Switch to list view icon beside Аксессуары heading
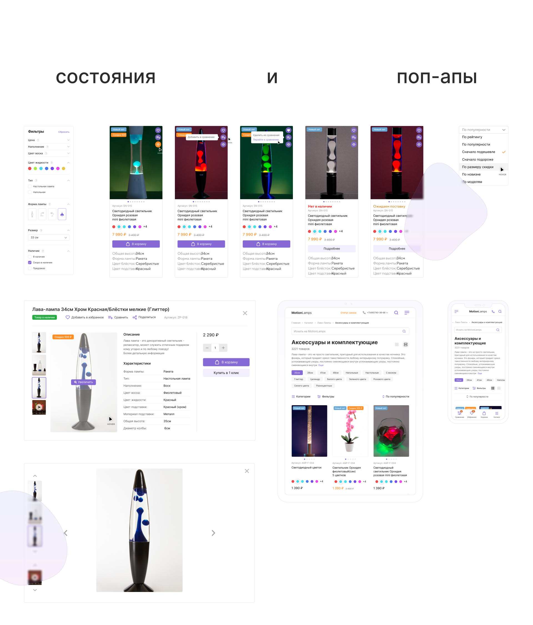533x625 pixels. tap(405, 344)
